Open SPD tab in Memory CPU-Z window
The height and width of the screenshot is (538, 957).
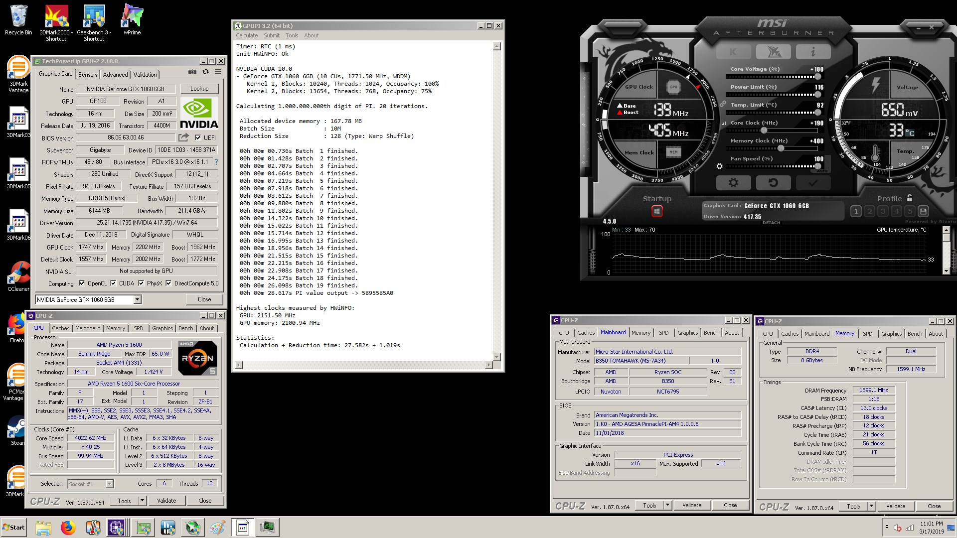[x=868, y=334]
